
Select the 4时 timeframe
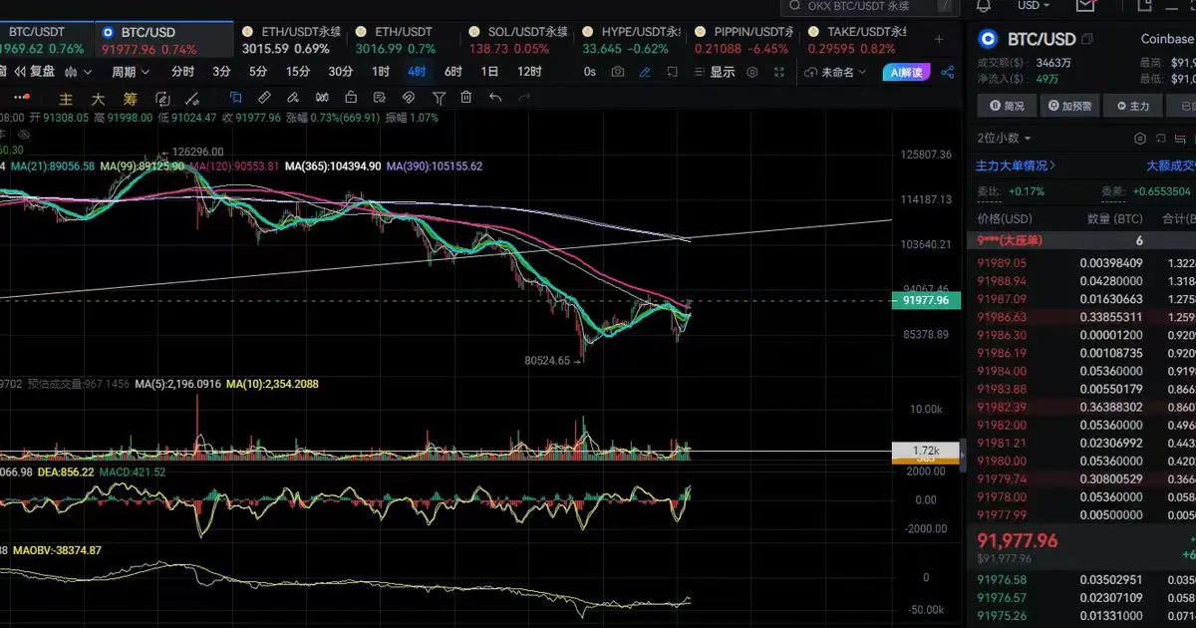tap(417, 72)
